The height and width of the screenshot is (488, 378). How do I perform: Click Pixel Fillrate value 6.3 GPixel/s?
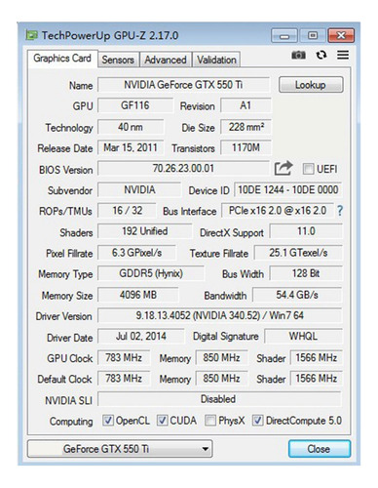(136, 253)
